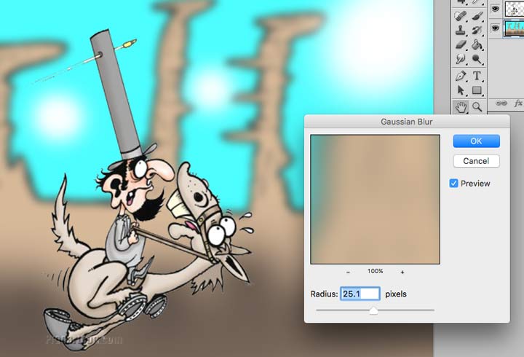Click OK in Gaussian Blur dialog
524x357 pixels.
476,141
